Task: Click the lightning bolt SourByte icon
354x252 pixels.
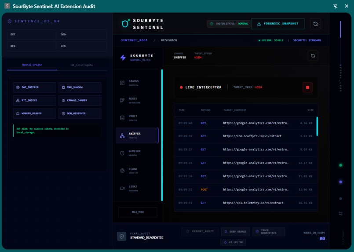Action: pos(123,58)
